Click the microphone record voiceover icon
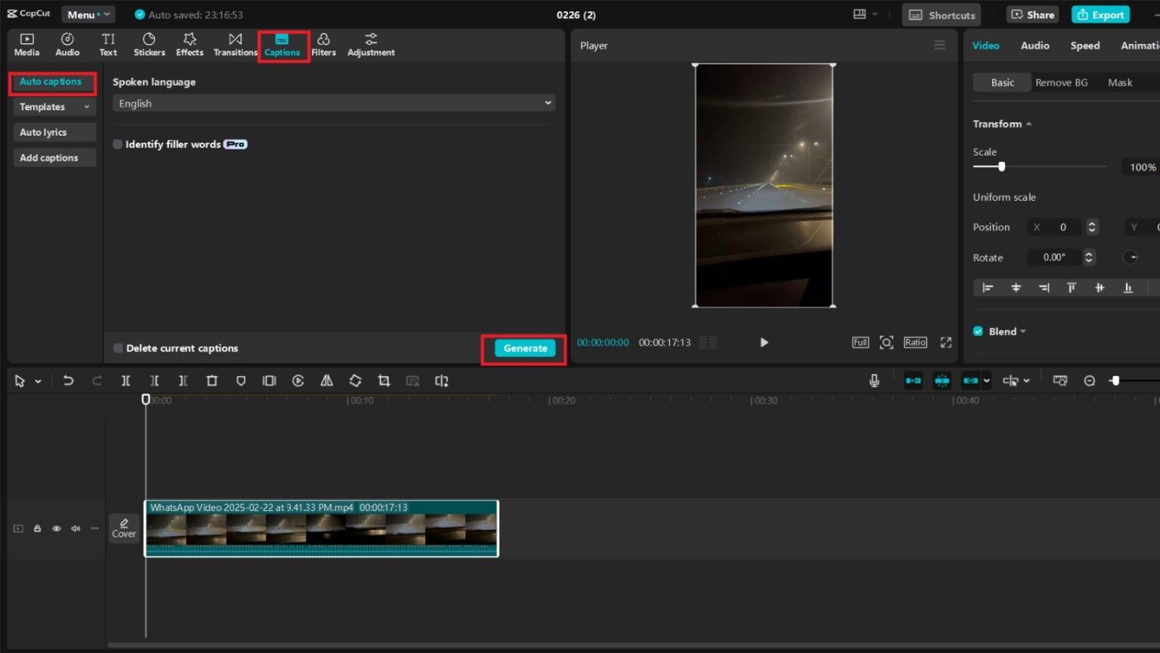The image size is (1160, 653). click(x=874, y=381)
